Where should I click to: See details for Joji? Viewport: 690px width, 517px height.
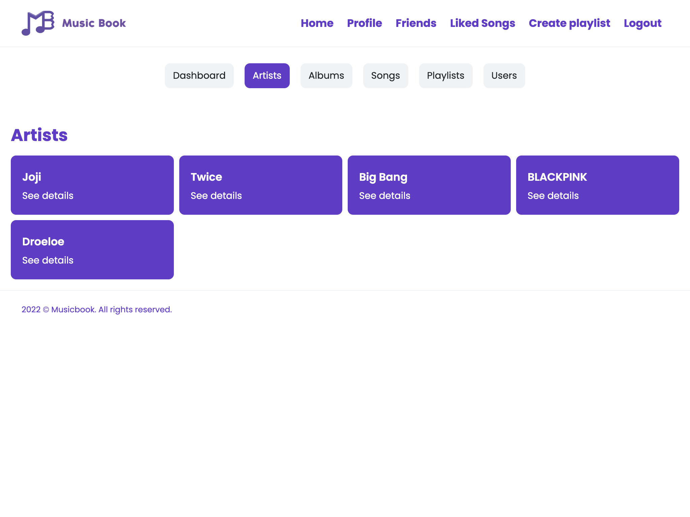click(48, 196)
